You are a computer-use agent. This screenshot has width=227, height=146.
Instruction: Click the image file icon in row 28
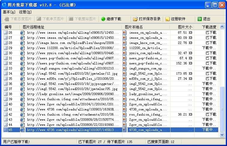125,43
